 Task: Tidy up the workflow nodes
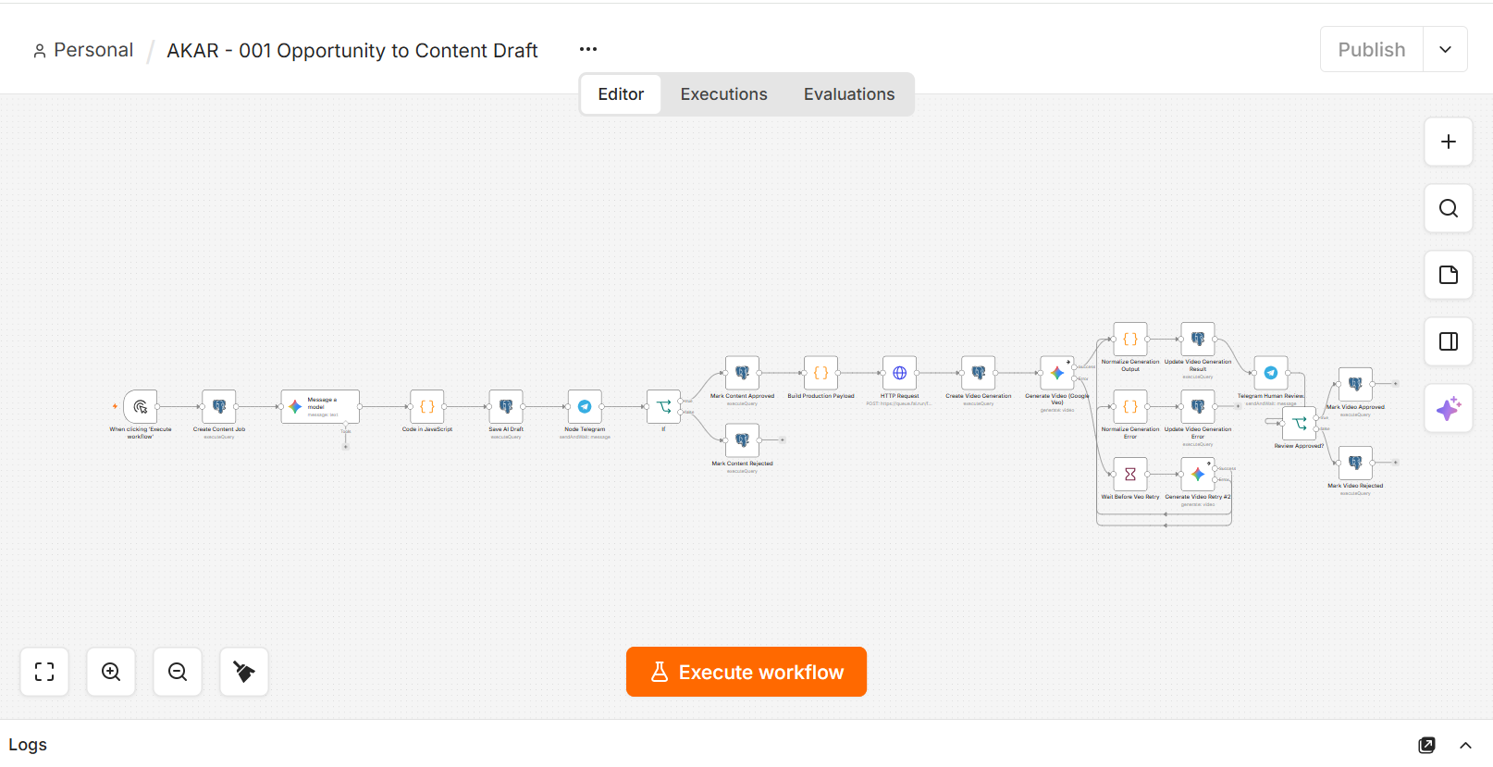[244, 672]
